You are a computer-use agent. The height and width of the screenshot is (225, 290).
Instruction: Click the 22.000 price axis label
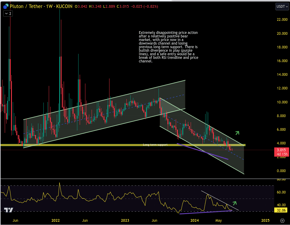coord(282,20)
